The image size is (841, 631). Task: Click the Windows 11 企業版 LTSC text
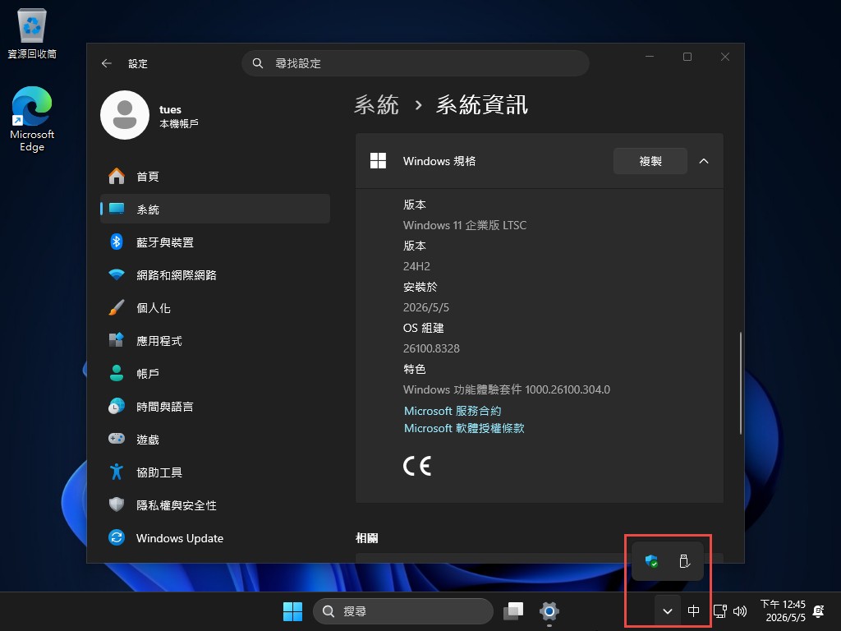tap(465, 225)
